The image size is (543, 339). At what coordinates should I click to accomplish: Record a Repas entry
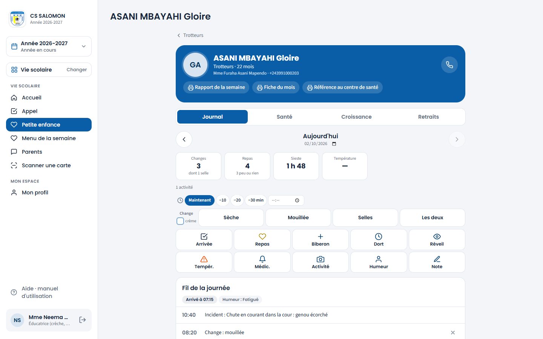[262, 240]
